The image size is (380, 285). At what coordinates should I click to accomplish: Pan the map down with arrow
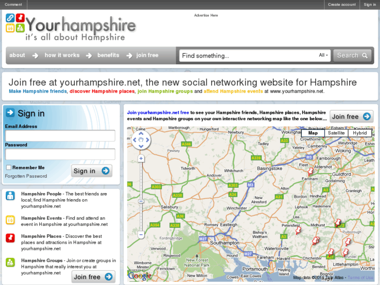tap(141, 146)
